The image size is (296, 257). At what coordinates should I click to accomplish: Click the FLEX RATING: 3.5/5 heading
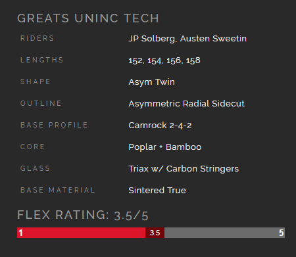[83, 215]
